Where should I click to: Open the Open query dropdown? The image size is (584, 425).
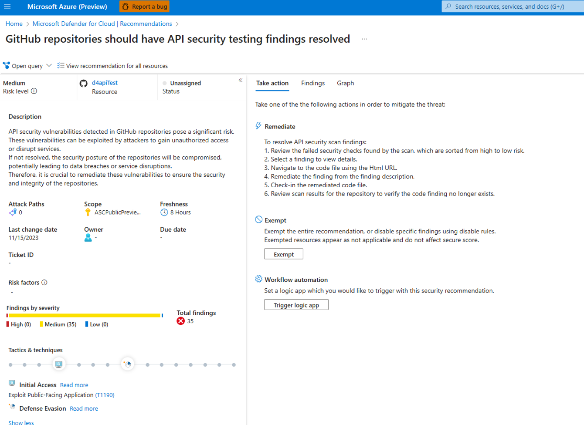[x=49, y=66]
